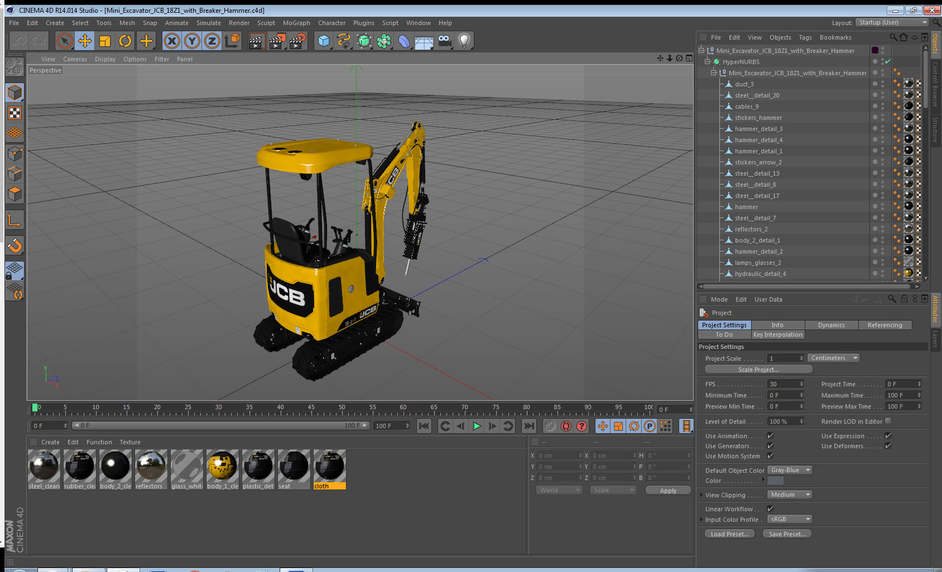
Task: Go to the end of the animation
Action: tap(528, 426)
